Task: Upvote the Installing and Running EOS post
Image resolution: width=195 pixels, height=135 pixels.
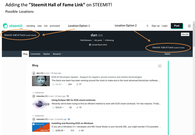Action: [53, 131]
